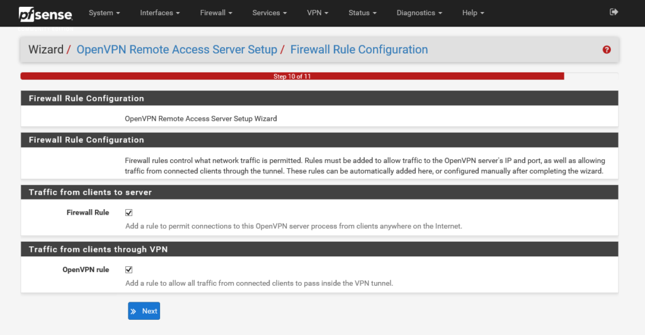Click Firewall Rule Configuration breadcrumb link
Image resolution: width=645 pixels, height=335 pixels.
point(359,49)
